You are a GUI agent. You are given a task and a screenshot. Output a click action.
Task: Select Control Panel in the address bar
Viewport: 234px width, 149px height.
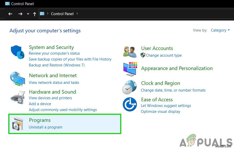[62, 14]
